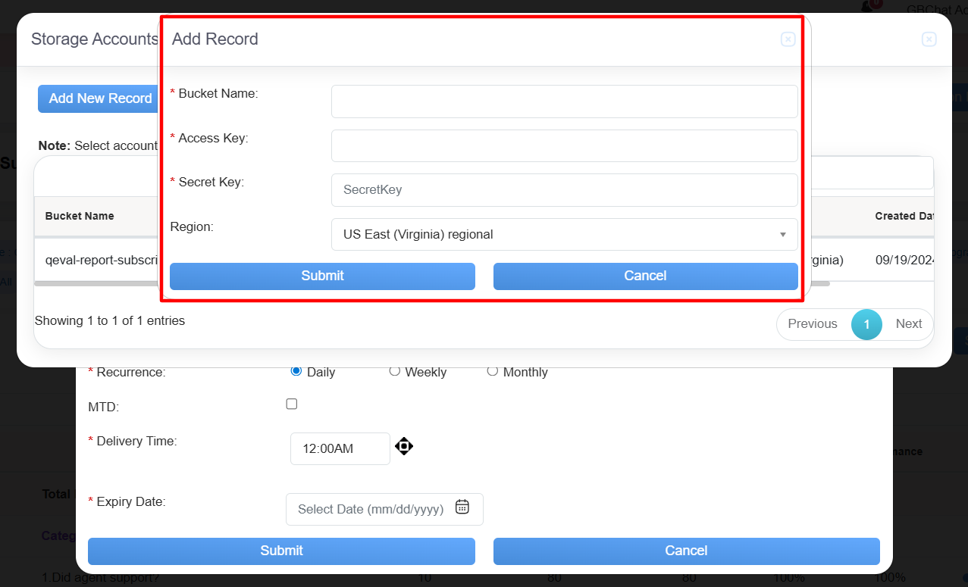The height and width of the screenshot is (587, 968).
Task: Click the qeval-report-subscri bucket row cell
Action: pos(101,260)
